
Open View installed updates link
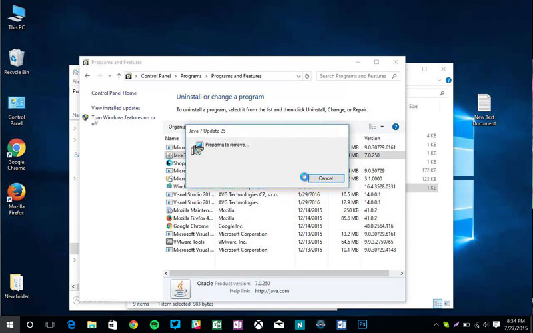116,108
